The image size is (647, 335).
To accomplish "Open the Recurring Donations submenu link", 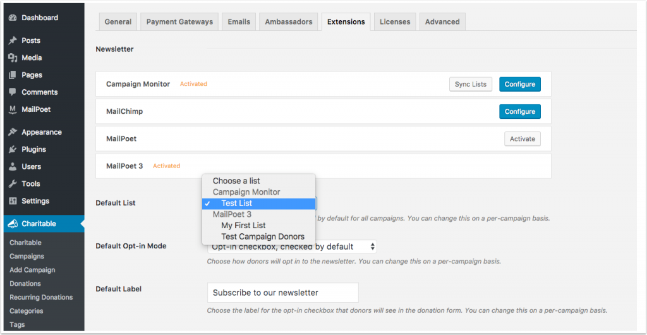I will click(41, 297).
